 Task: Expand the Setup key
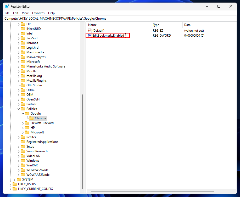pos(19,147)
